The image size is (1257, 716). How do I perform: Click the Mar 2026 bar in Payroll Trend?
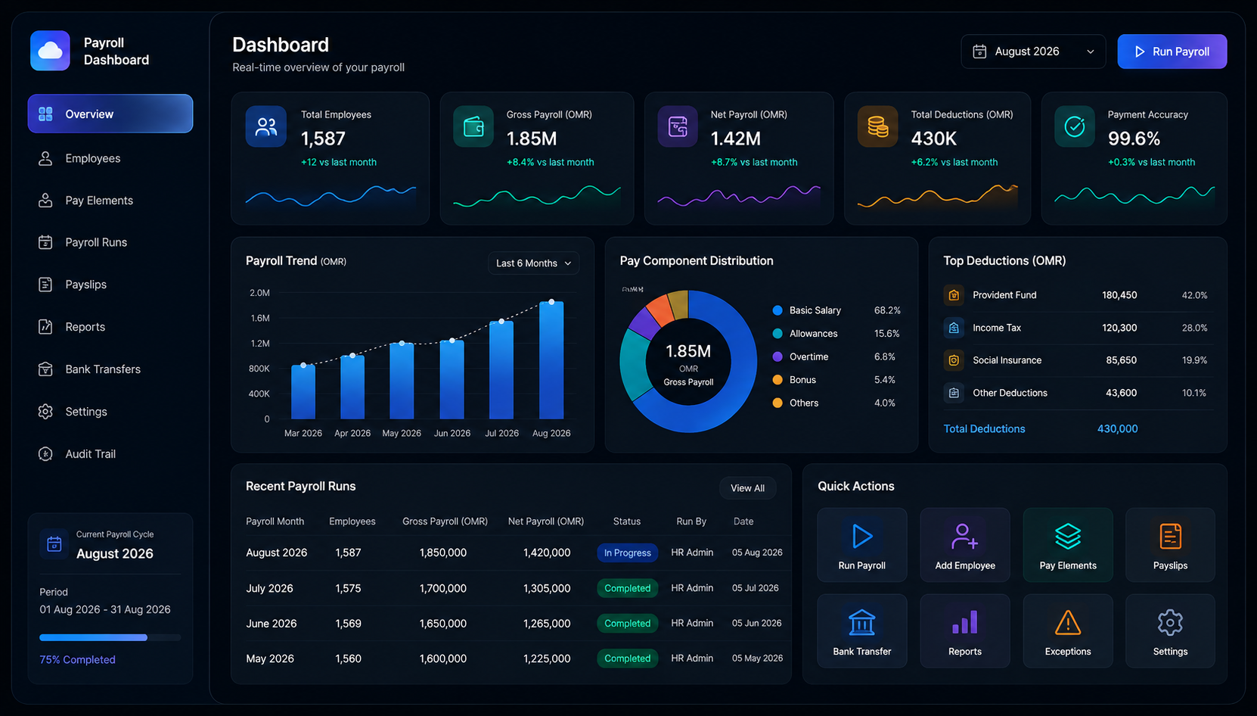[303, 392]
